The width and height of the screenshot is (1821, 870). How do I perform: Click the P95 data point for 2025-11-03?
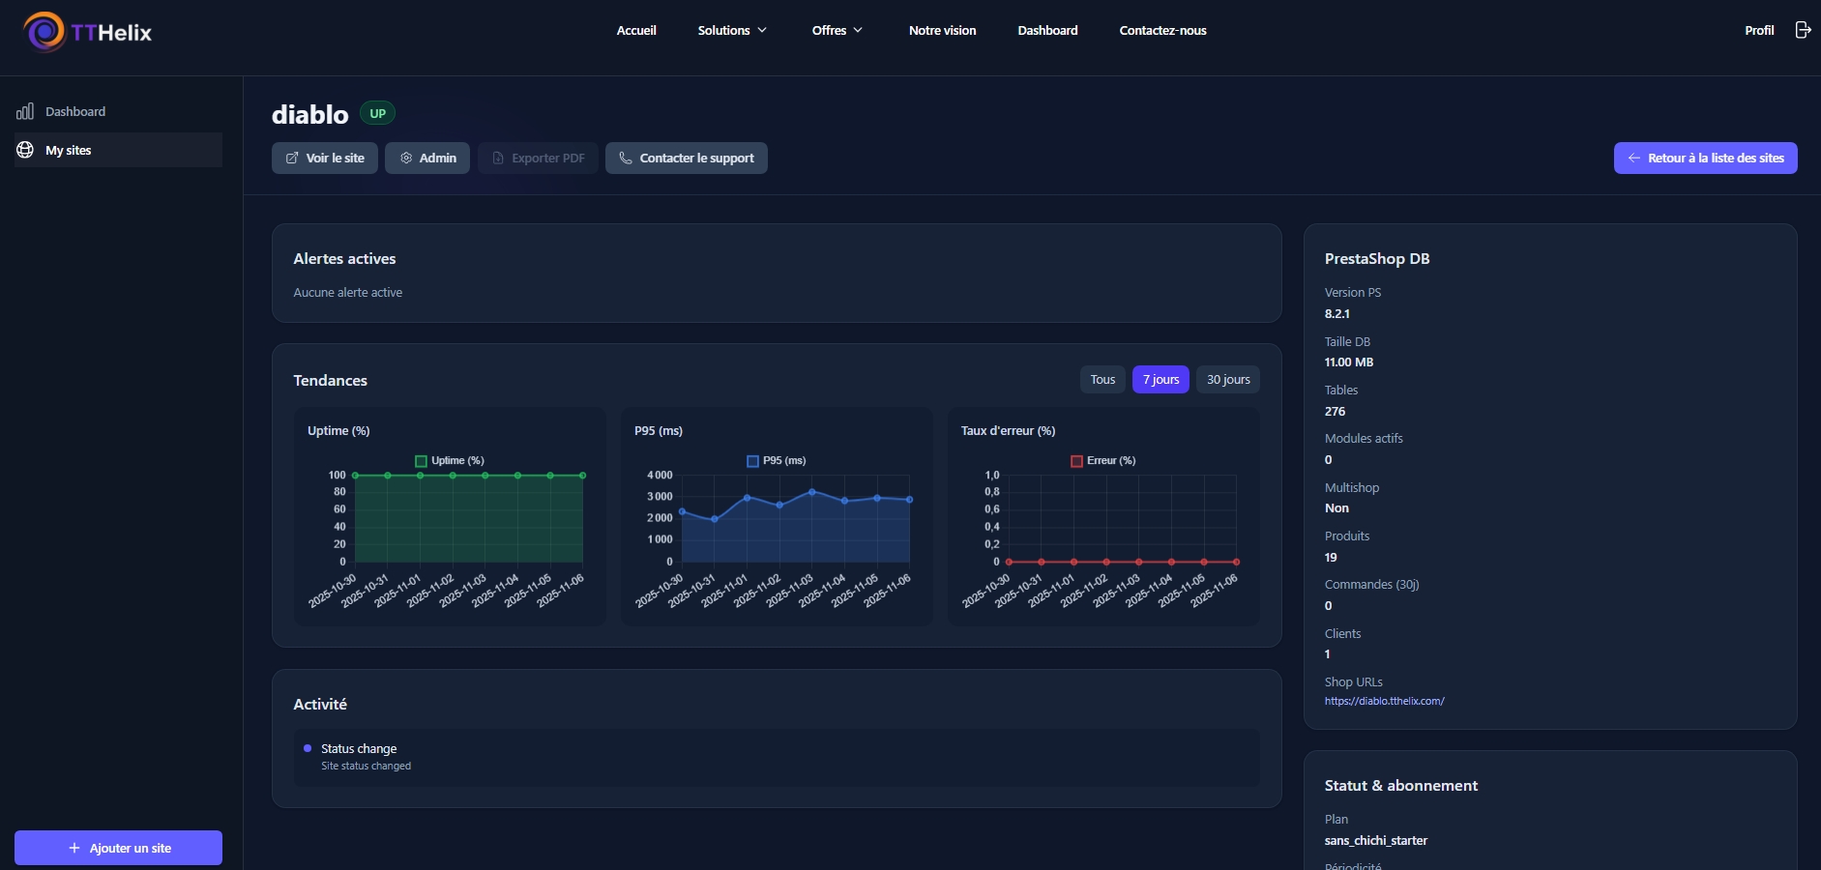812,492
